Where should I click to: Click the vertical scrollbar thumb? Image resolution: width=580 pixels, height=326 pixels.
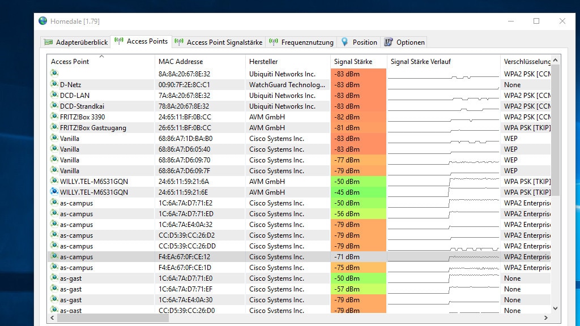pyautogui.click(x=555, y=130)
